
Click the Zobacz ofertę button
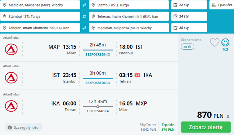click(x=206, y=127)
